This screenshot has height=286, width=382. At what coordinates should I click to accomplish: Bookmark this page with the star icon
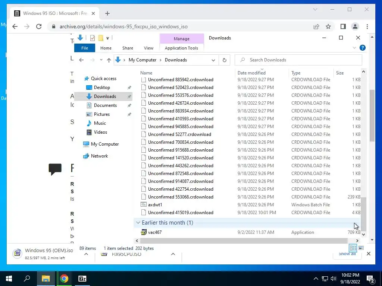[328, 26]
